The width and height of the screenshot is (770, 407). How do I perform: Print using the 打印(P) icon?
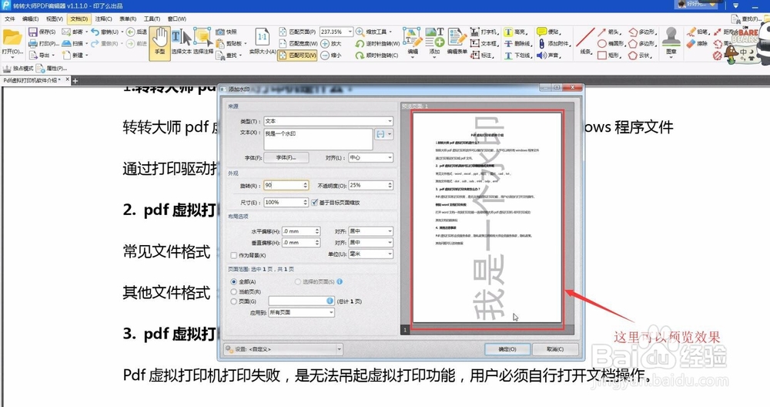[x=33, y=43]
